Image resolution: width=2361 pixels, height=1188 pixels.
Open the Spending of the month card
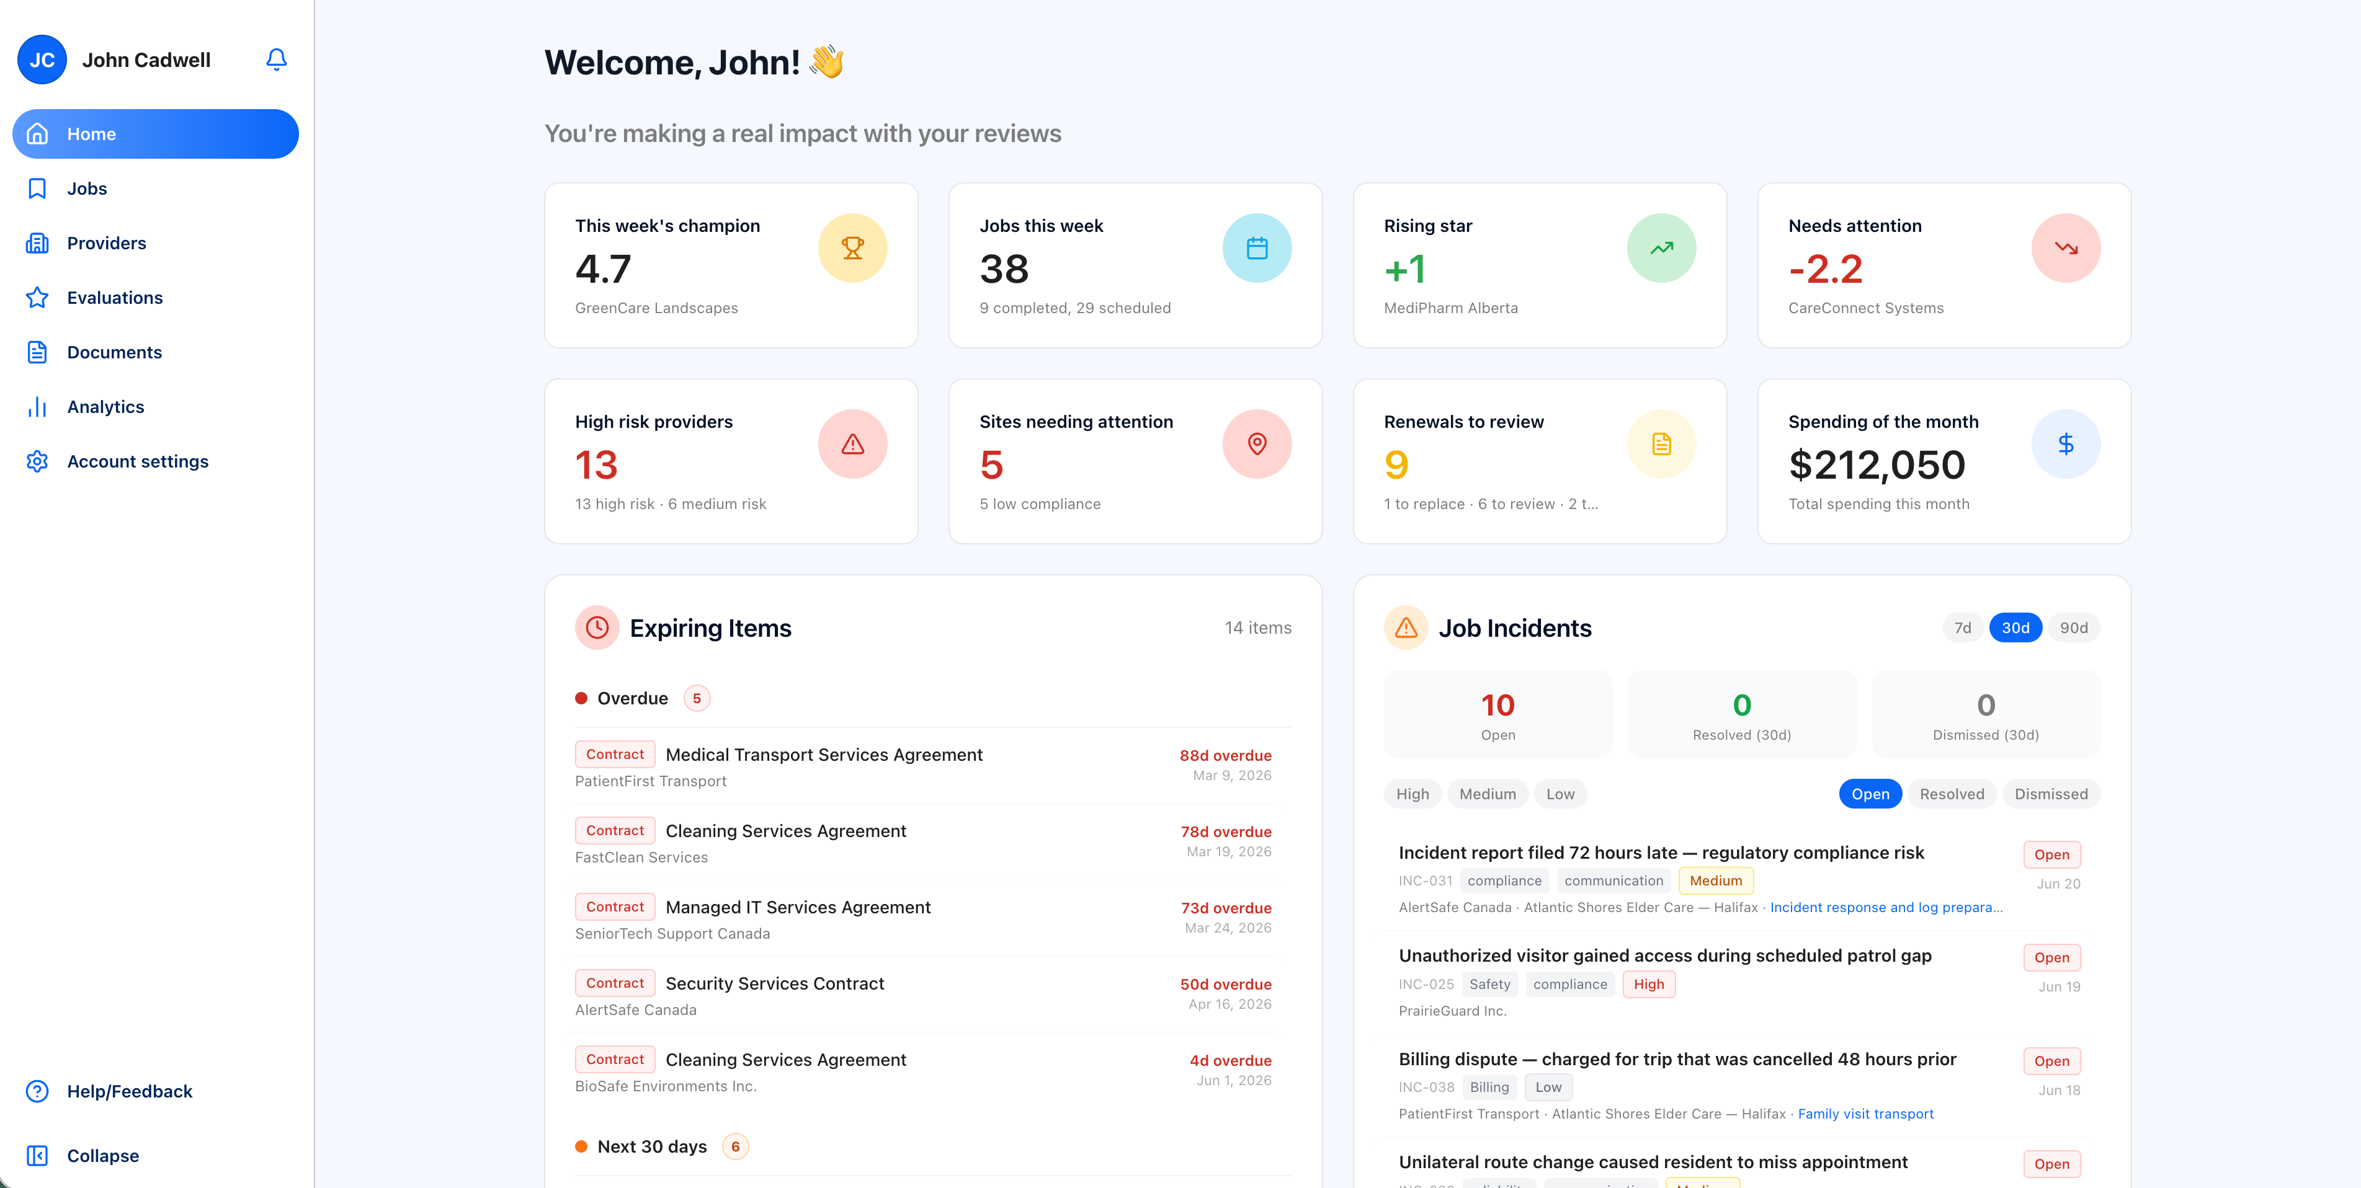tap(1944, 462)
